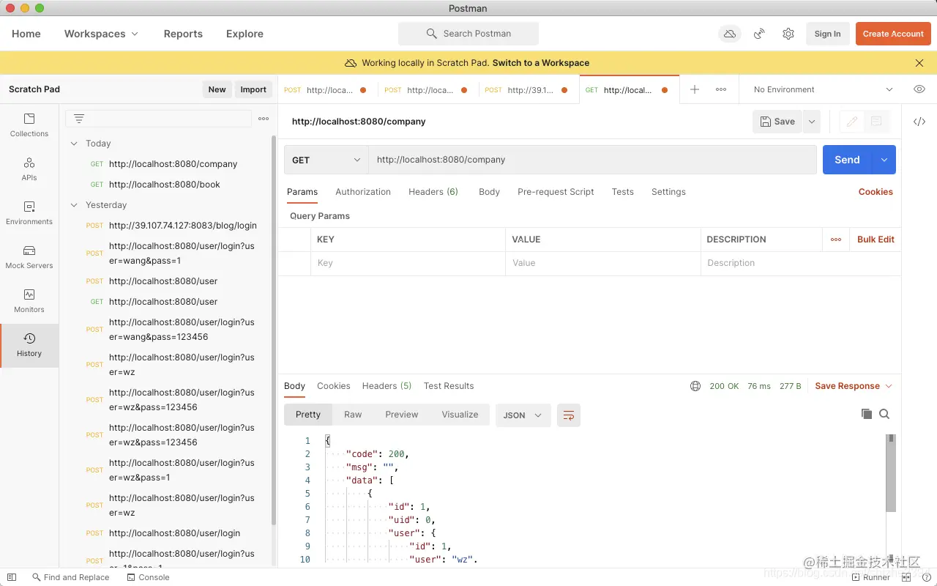This screenshot has width=937, height=586.
Task: Open the Monitors sidebar panel
Action: pos(29,300)
